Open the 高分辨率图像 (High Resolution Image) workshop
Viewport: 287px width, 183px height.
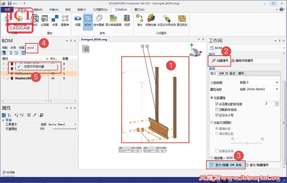click(x=114, y=20)
